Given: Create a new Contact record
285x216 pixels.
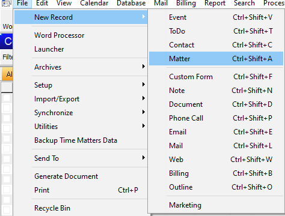Looking at the screenshot, I should pos(216,45).
